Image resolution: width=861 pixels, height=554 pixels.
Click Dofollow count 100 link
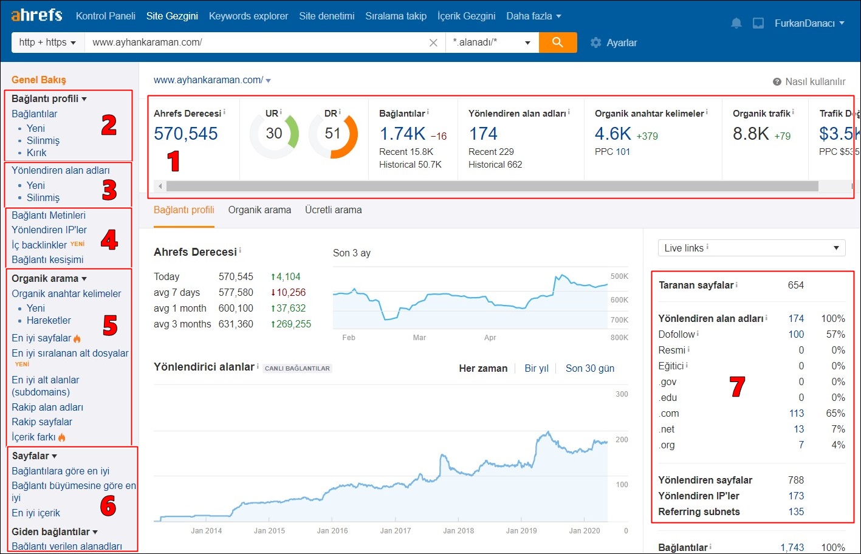[796, 334]
